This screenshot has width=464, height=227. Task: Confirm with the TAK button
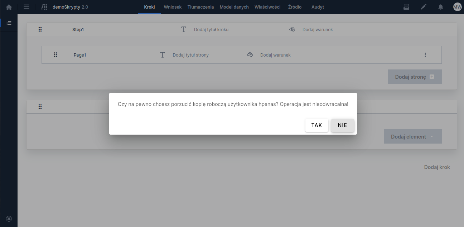pos(316,125)
